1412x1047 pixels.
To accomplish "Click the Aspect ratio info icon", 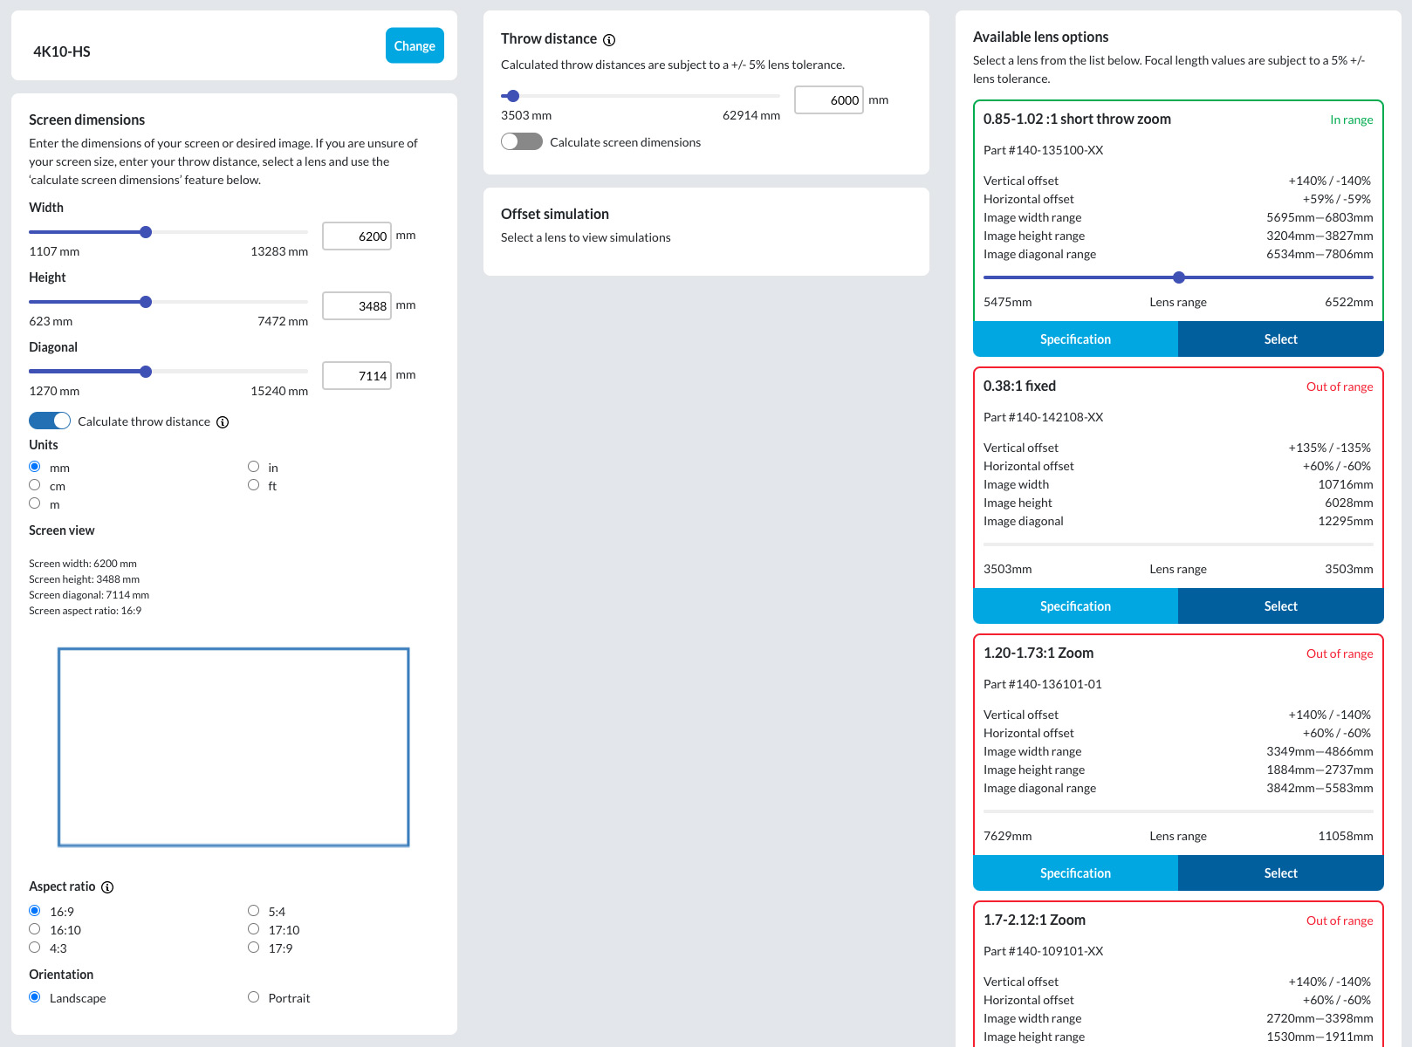I will [107, 887].
